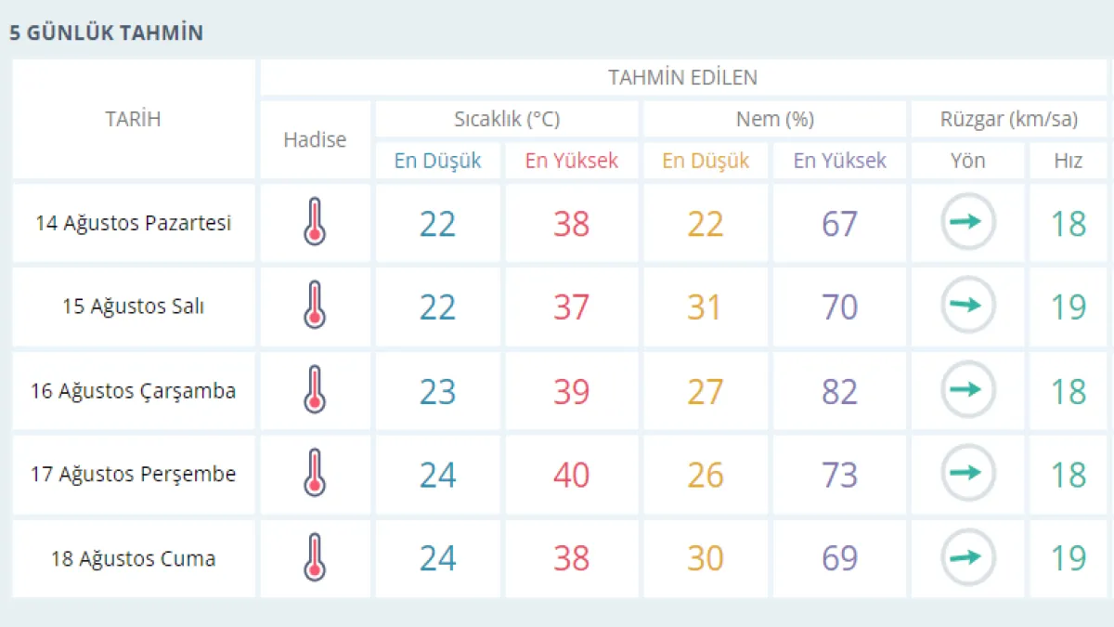
Task: Click wind direction arrow for 17 Ağustos Perşembe
Action: pos(968,474)
